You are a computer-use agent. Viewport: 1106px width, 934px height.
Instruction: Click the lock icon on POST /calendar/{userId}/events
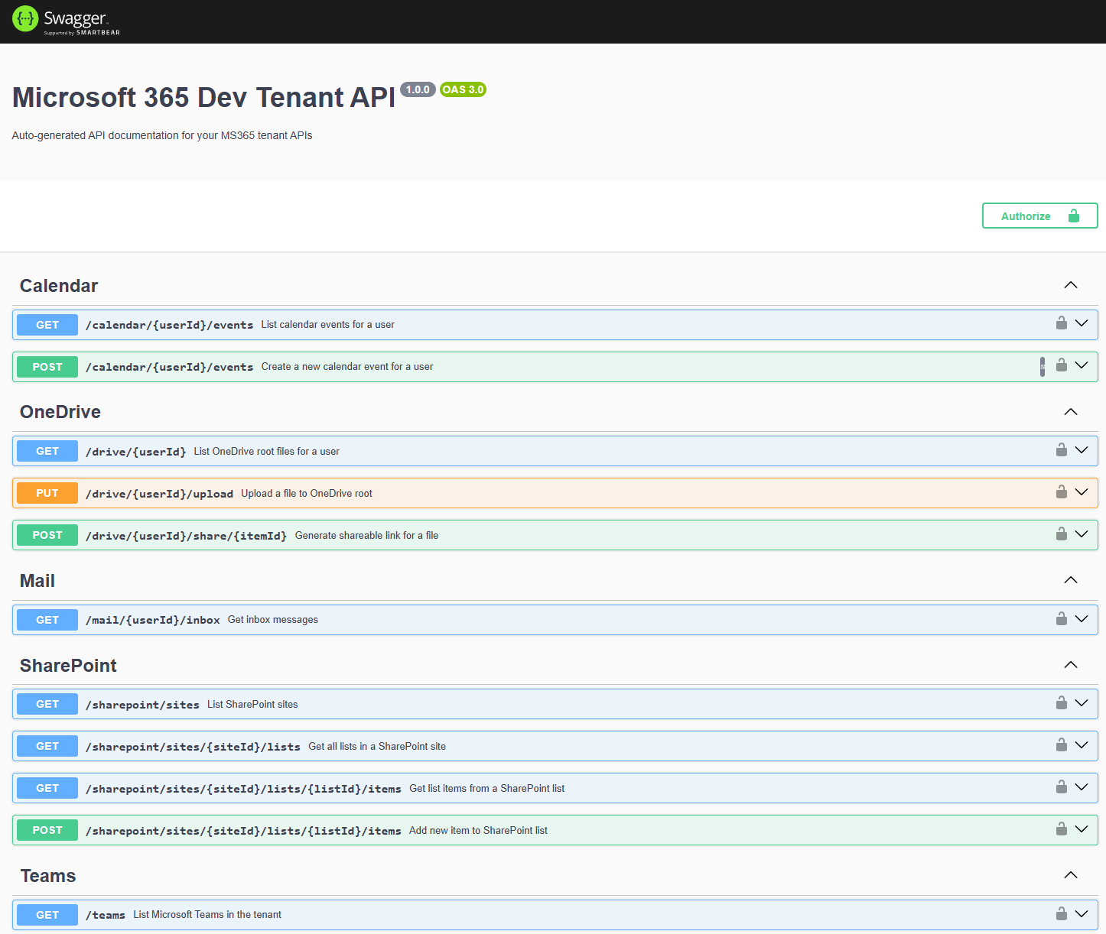pos(1062,366)
